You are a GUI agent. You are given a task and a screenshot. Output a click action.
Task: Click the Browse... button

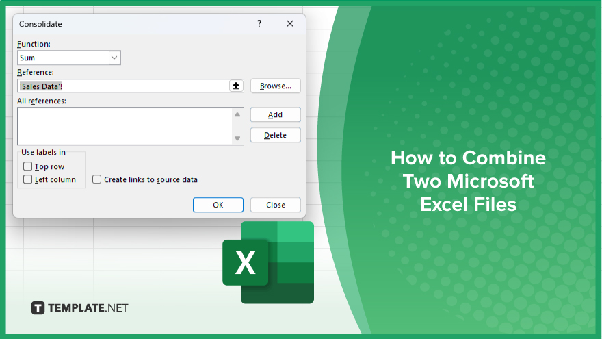(x=275, y=86)
